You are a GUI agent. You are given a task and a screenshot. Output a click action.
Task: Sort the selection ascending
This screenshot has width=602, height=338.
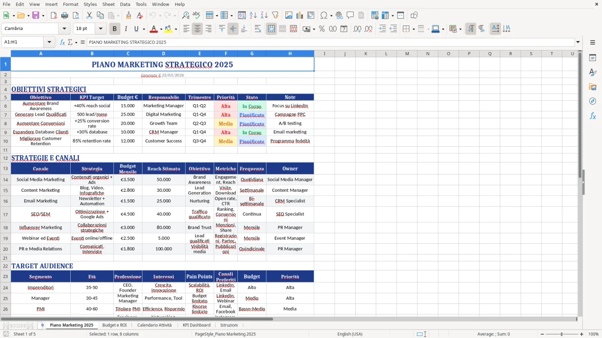point(253,15)
